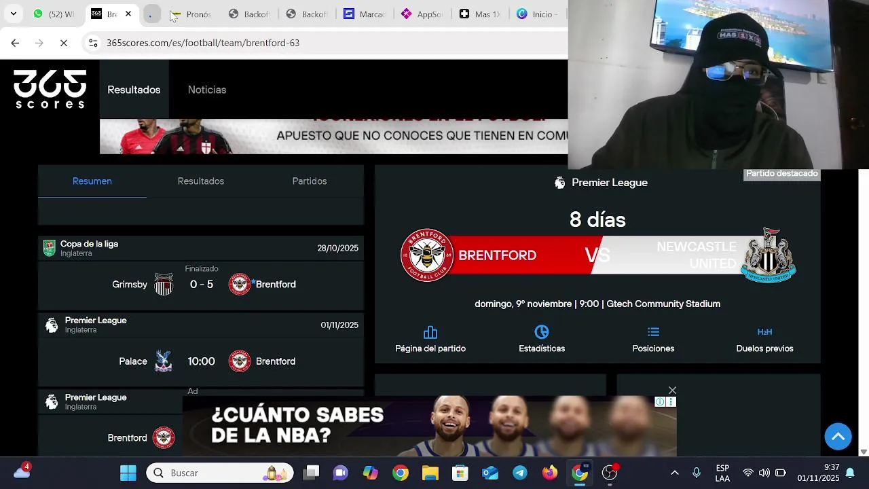This screenshot has width=869, height=489.
Task: Open Google Chrome from the taskbar
Action: coord(401,473)
